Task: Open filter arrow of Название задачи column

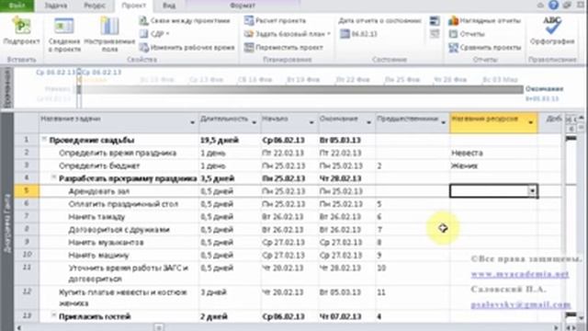Action: 192,122
